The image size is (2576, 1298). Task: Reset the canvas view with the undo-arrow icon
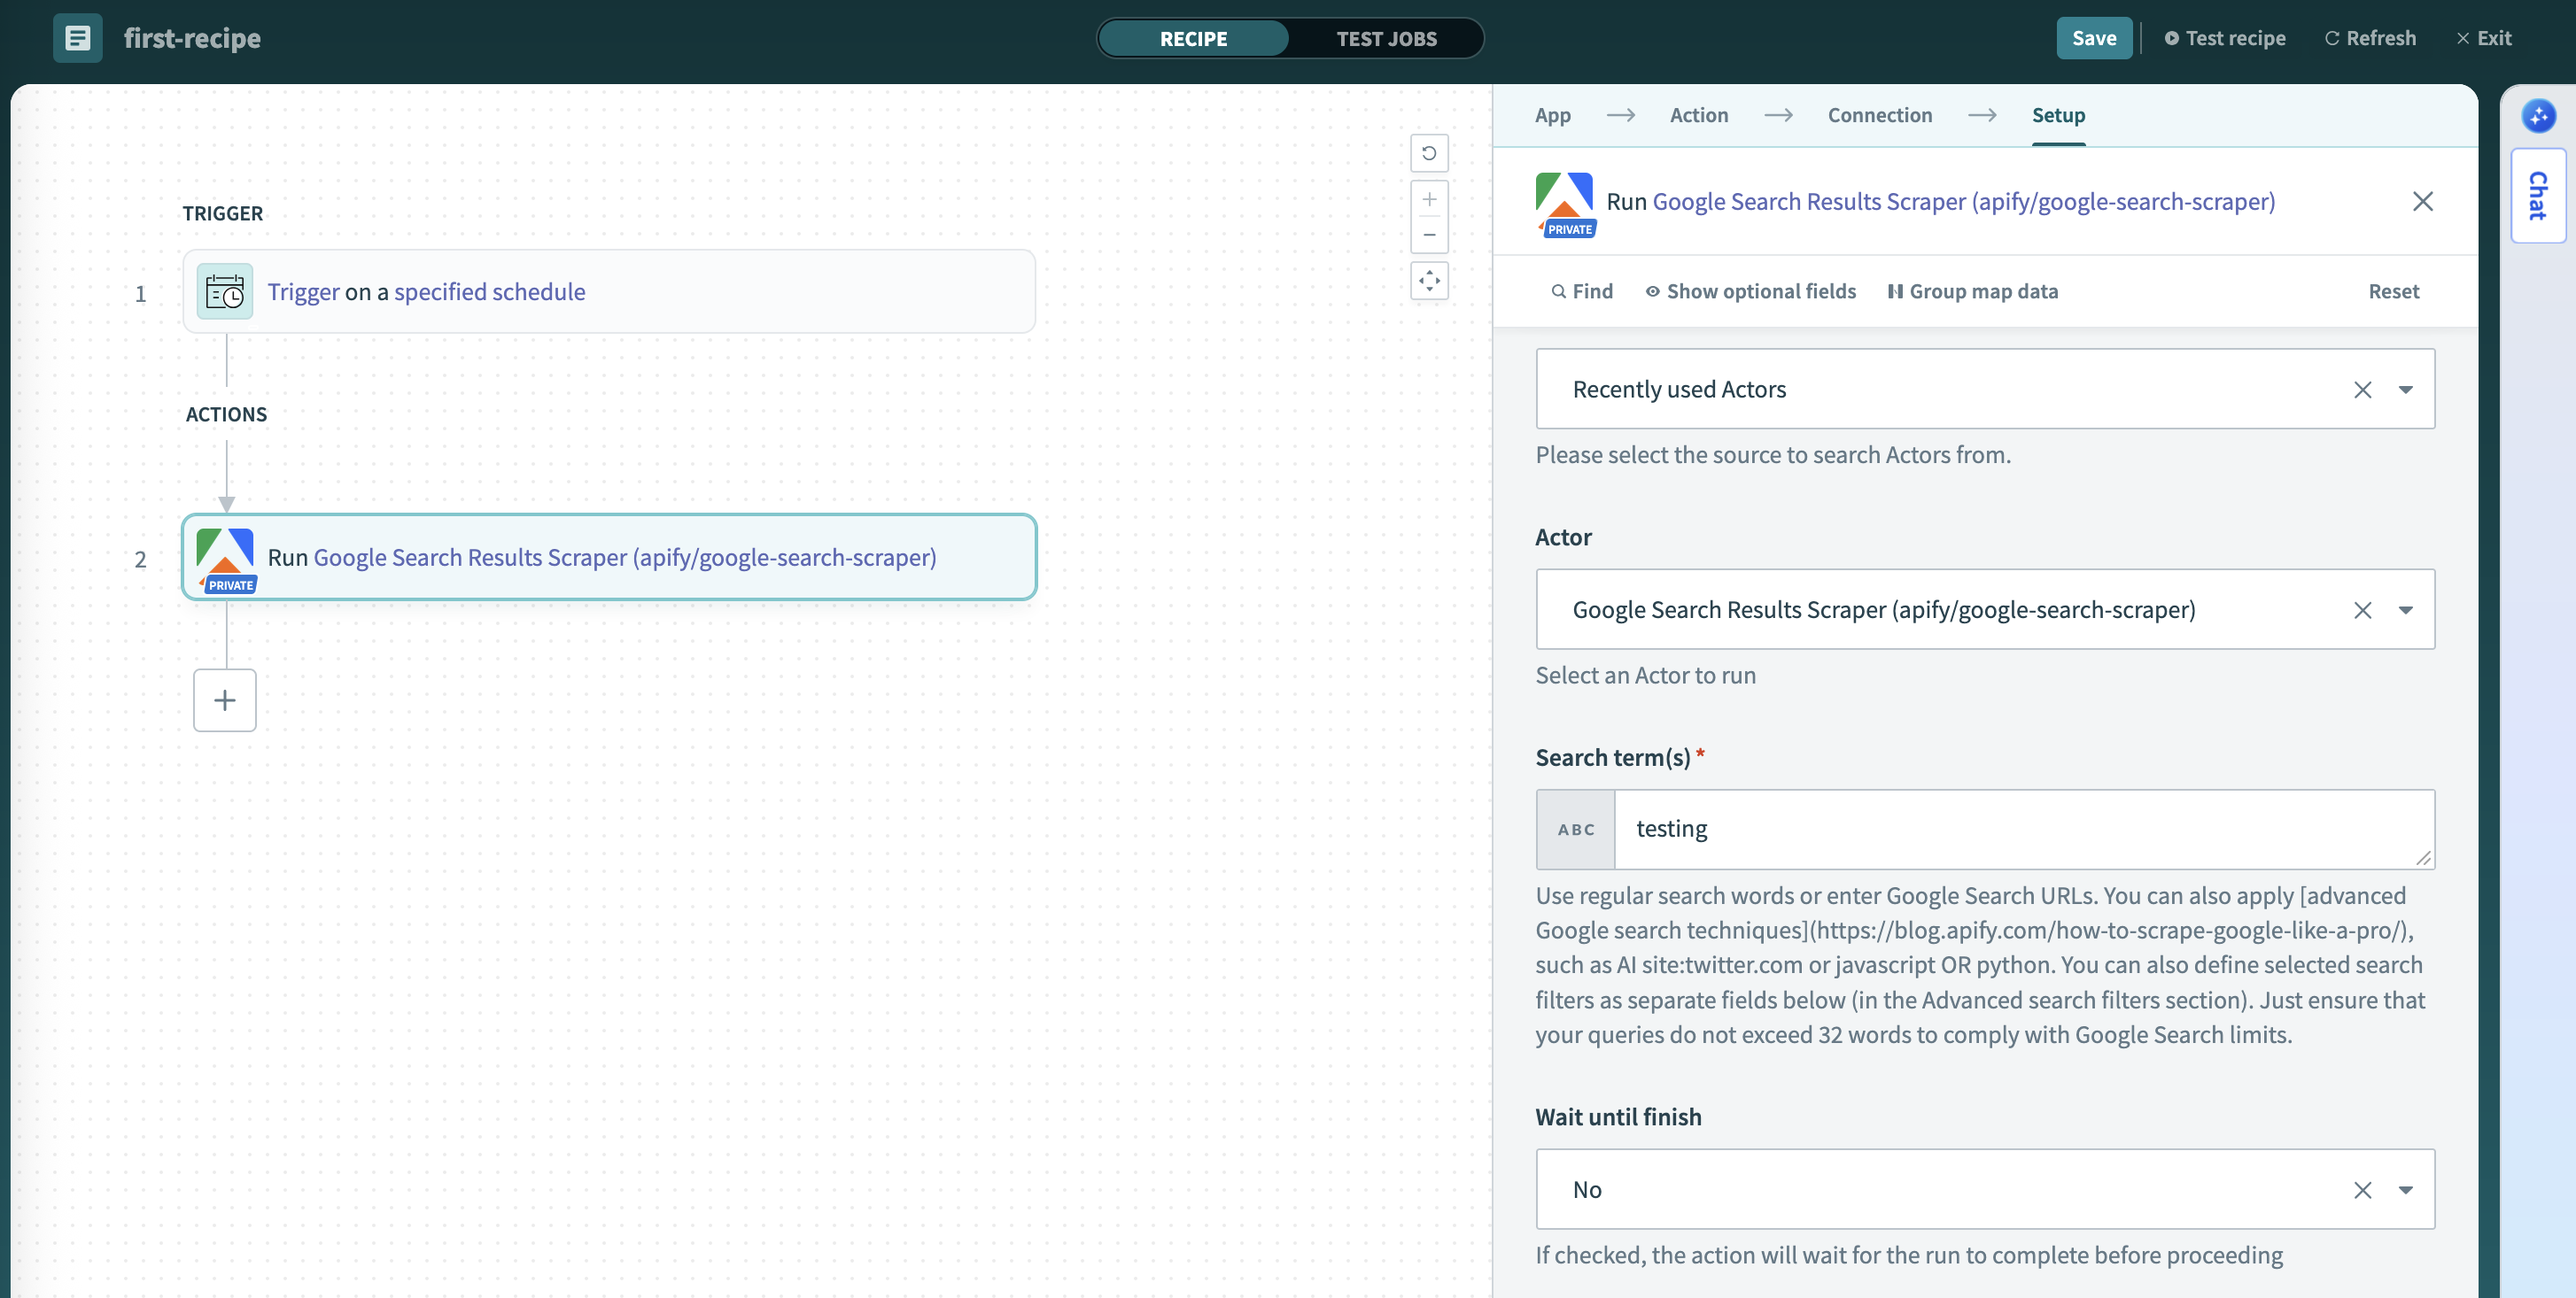[1429, 153]
